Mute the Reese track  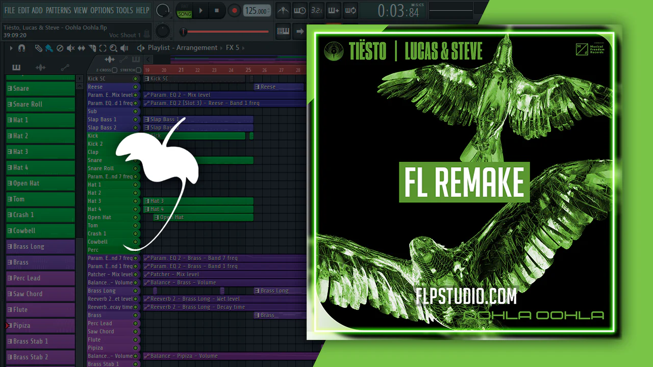(x=135, y=87)
